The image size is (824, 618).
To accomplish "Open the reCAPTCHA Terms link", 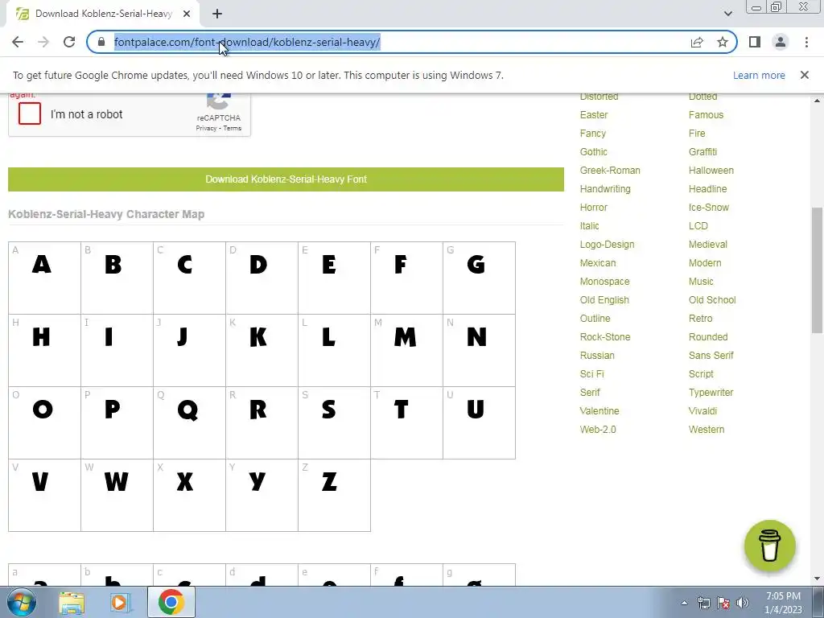I will pyautogui.click(x=233, y=128).
